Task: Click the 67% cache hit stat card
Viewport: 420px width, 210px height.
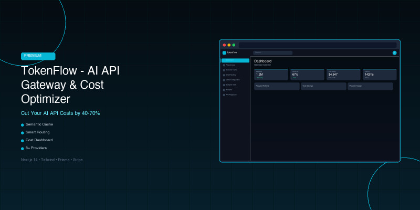Action: [307, 75]
